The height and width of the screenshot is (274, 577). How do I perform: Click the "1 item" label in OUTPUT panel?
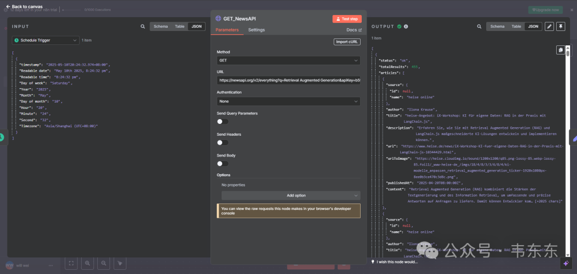(376, 38)
